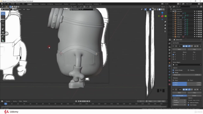The width and height of the screenshot is (203, 114).
Task: Open the Playback dropdown in timeline
Action: 9,101
